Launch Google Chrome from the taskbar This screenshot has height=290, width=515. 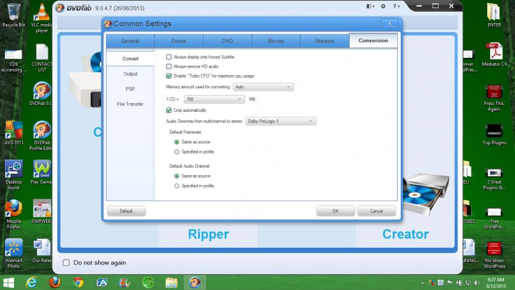(78, 283)
